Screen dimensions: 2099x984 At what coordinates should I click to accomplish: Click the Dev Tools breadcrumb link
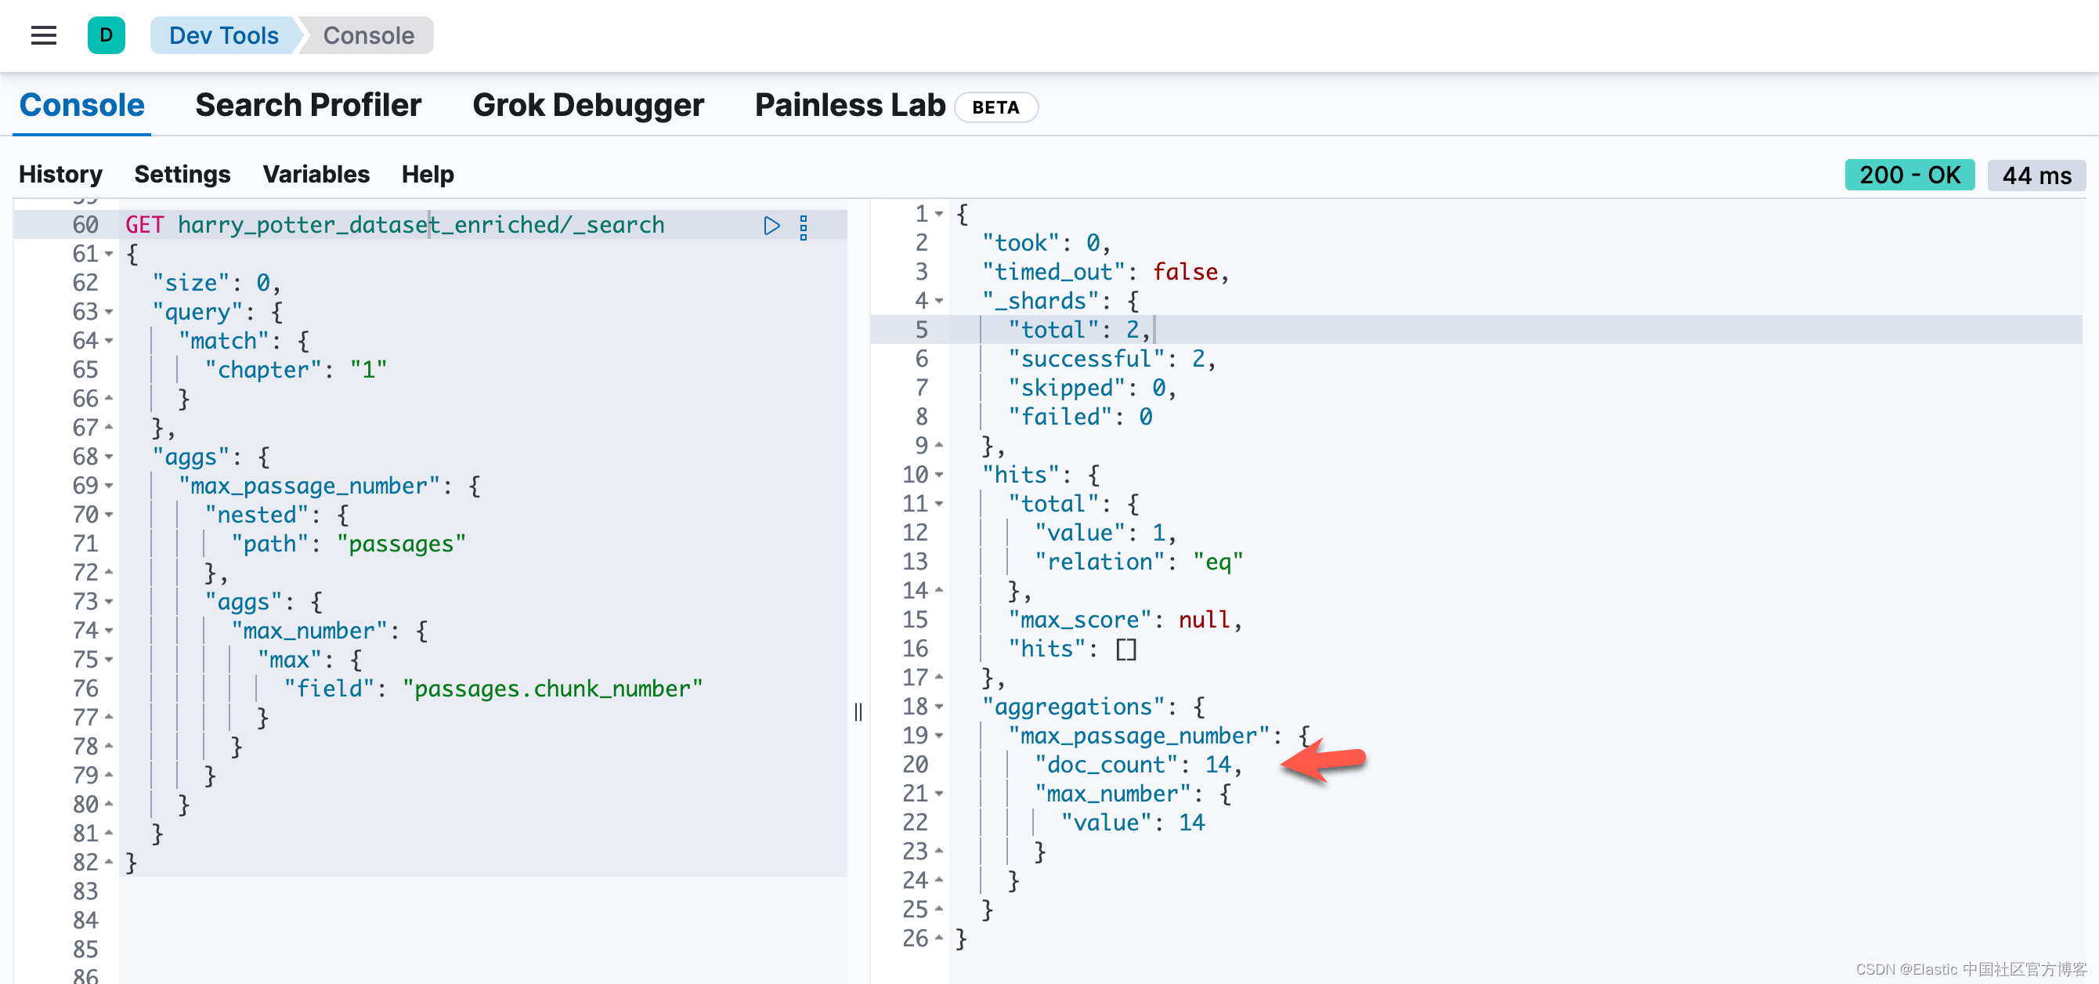pos(223,35)
